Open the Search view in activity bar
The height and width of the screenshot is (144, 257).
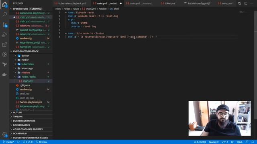(x=4, y=14)
